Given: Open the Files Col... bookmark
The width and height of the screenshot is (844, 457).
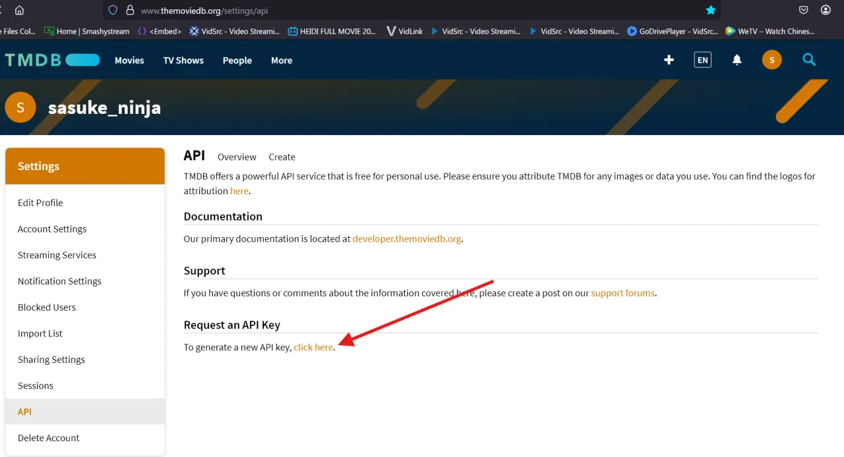Looking at the screenshot, I should (x=18, y=31).
